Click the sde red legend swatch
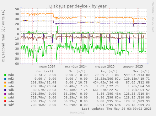The height and width of the screenshot is (116, 156). 5,101
